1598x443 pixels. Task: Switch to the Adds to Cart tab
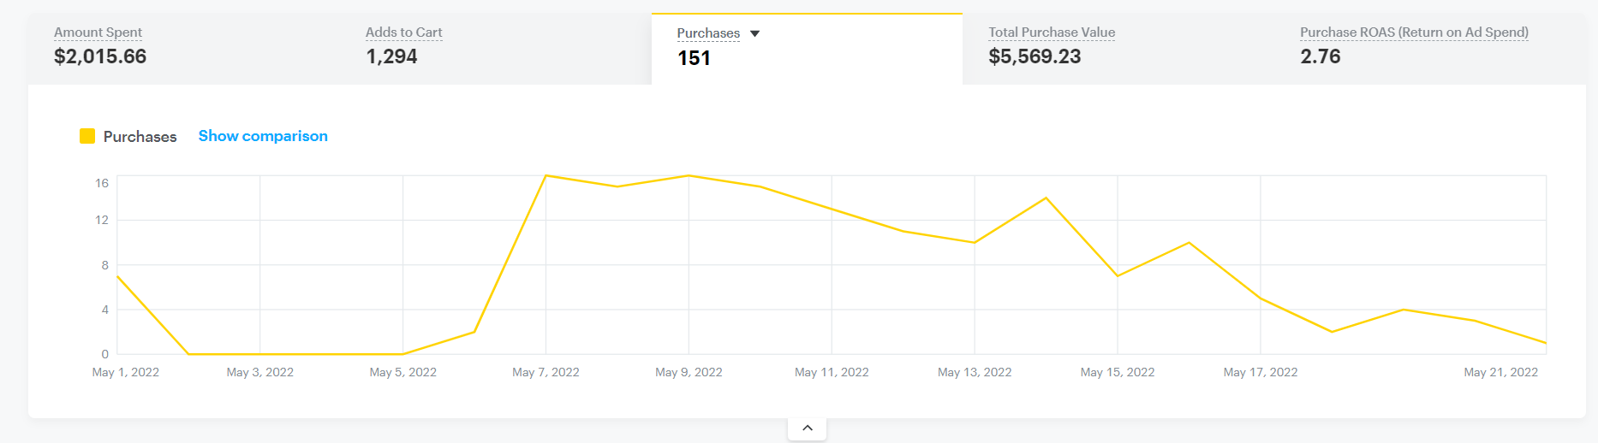(403, 32)
